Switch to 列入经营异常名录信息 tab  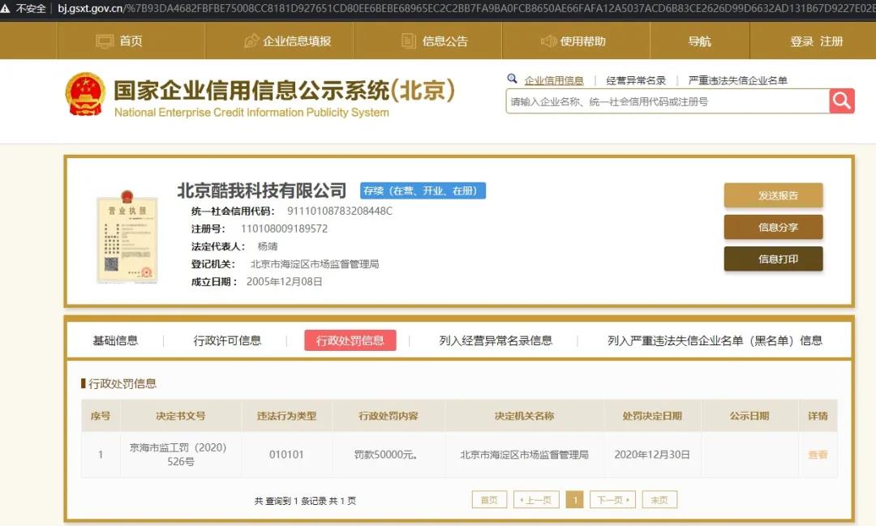tap(496, 340)
